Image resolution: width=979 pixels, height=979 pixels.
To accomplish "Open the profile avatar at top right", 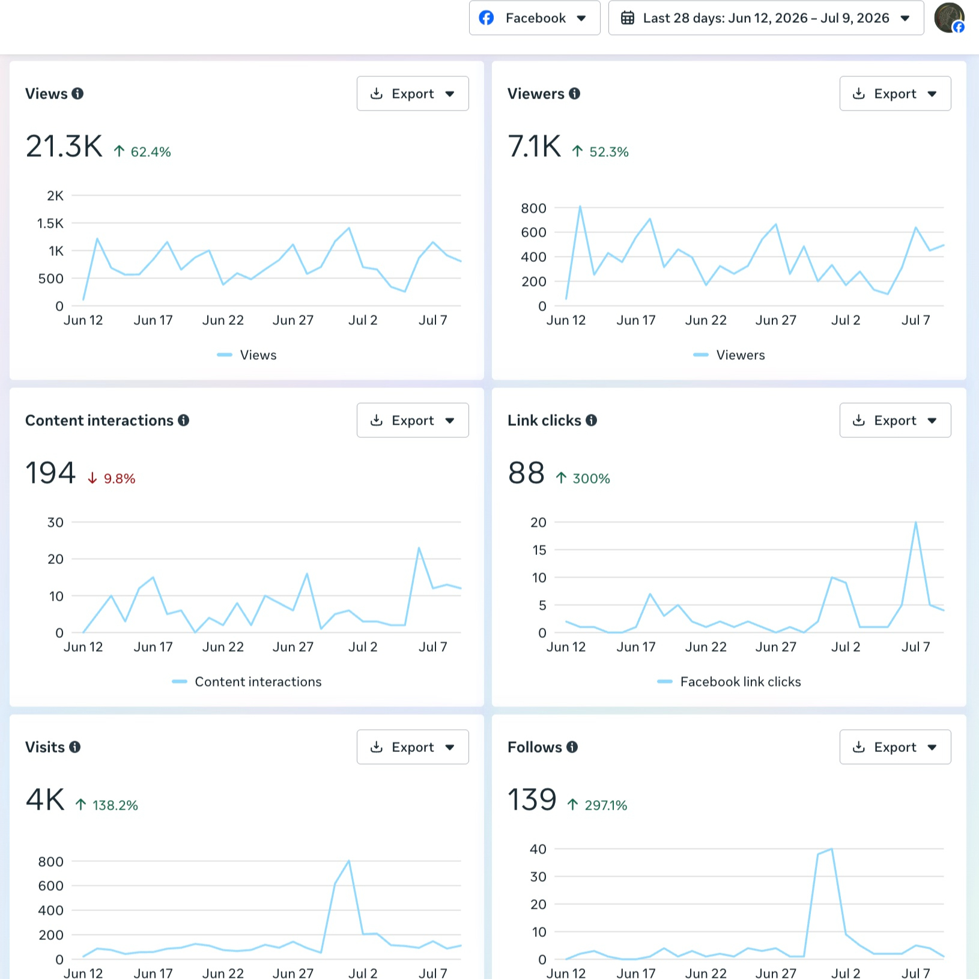I will point(949,17).
